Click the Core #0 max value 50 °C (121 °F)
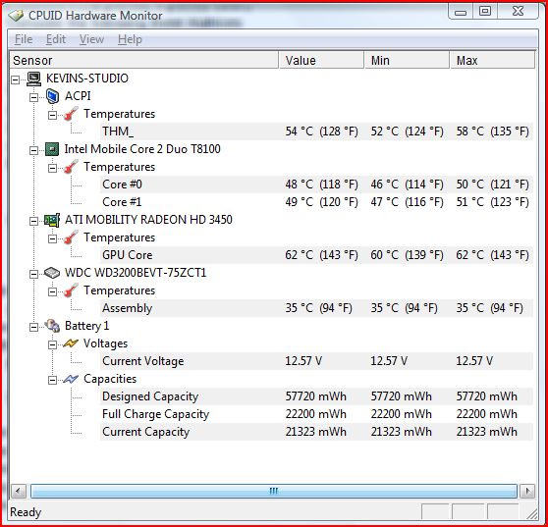This screenshot has height=527, width=548. (x=492, y=184)
